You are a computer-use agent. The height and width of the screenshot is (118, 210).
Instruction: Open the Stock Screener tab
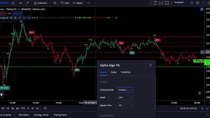pyautogui.click(x=6, y=115)
